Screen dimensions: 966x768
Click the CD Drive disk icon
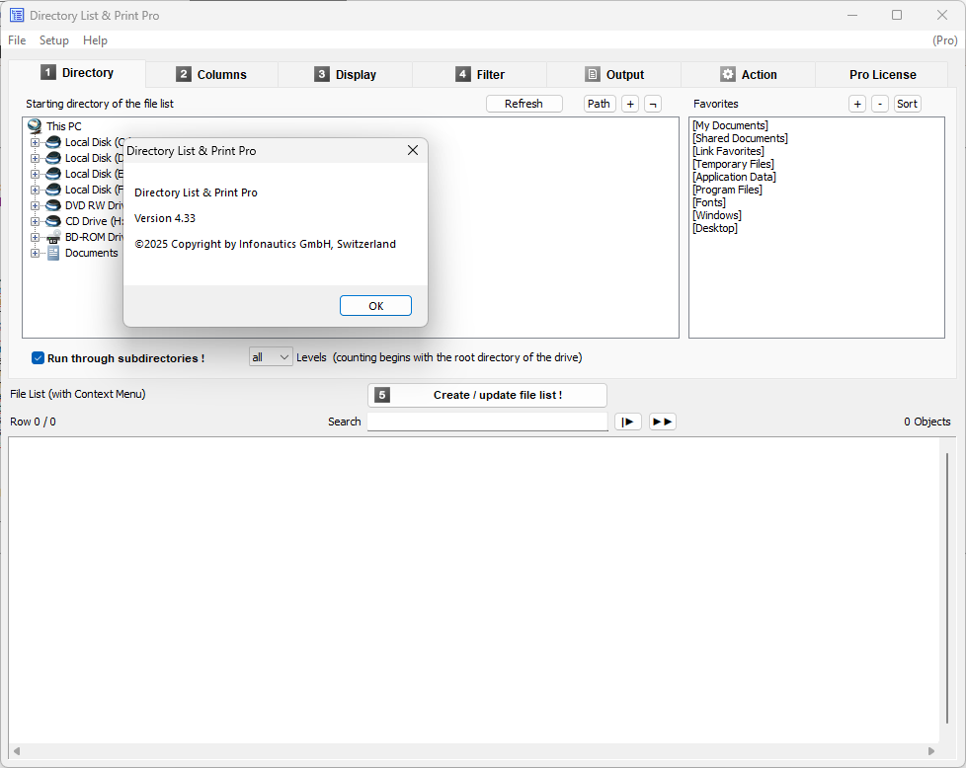tap(53, 222)
